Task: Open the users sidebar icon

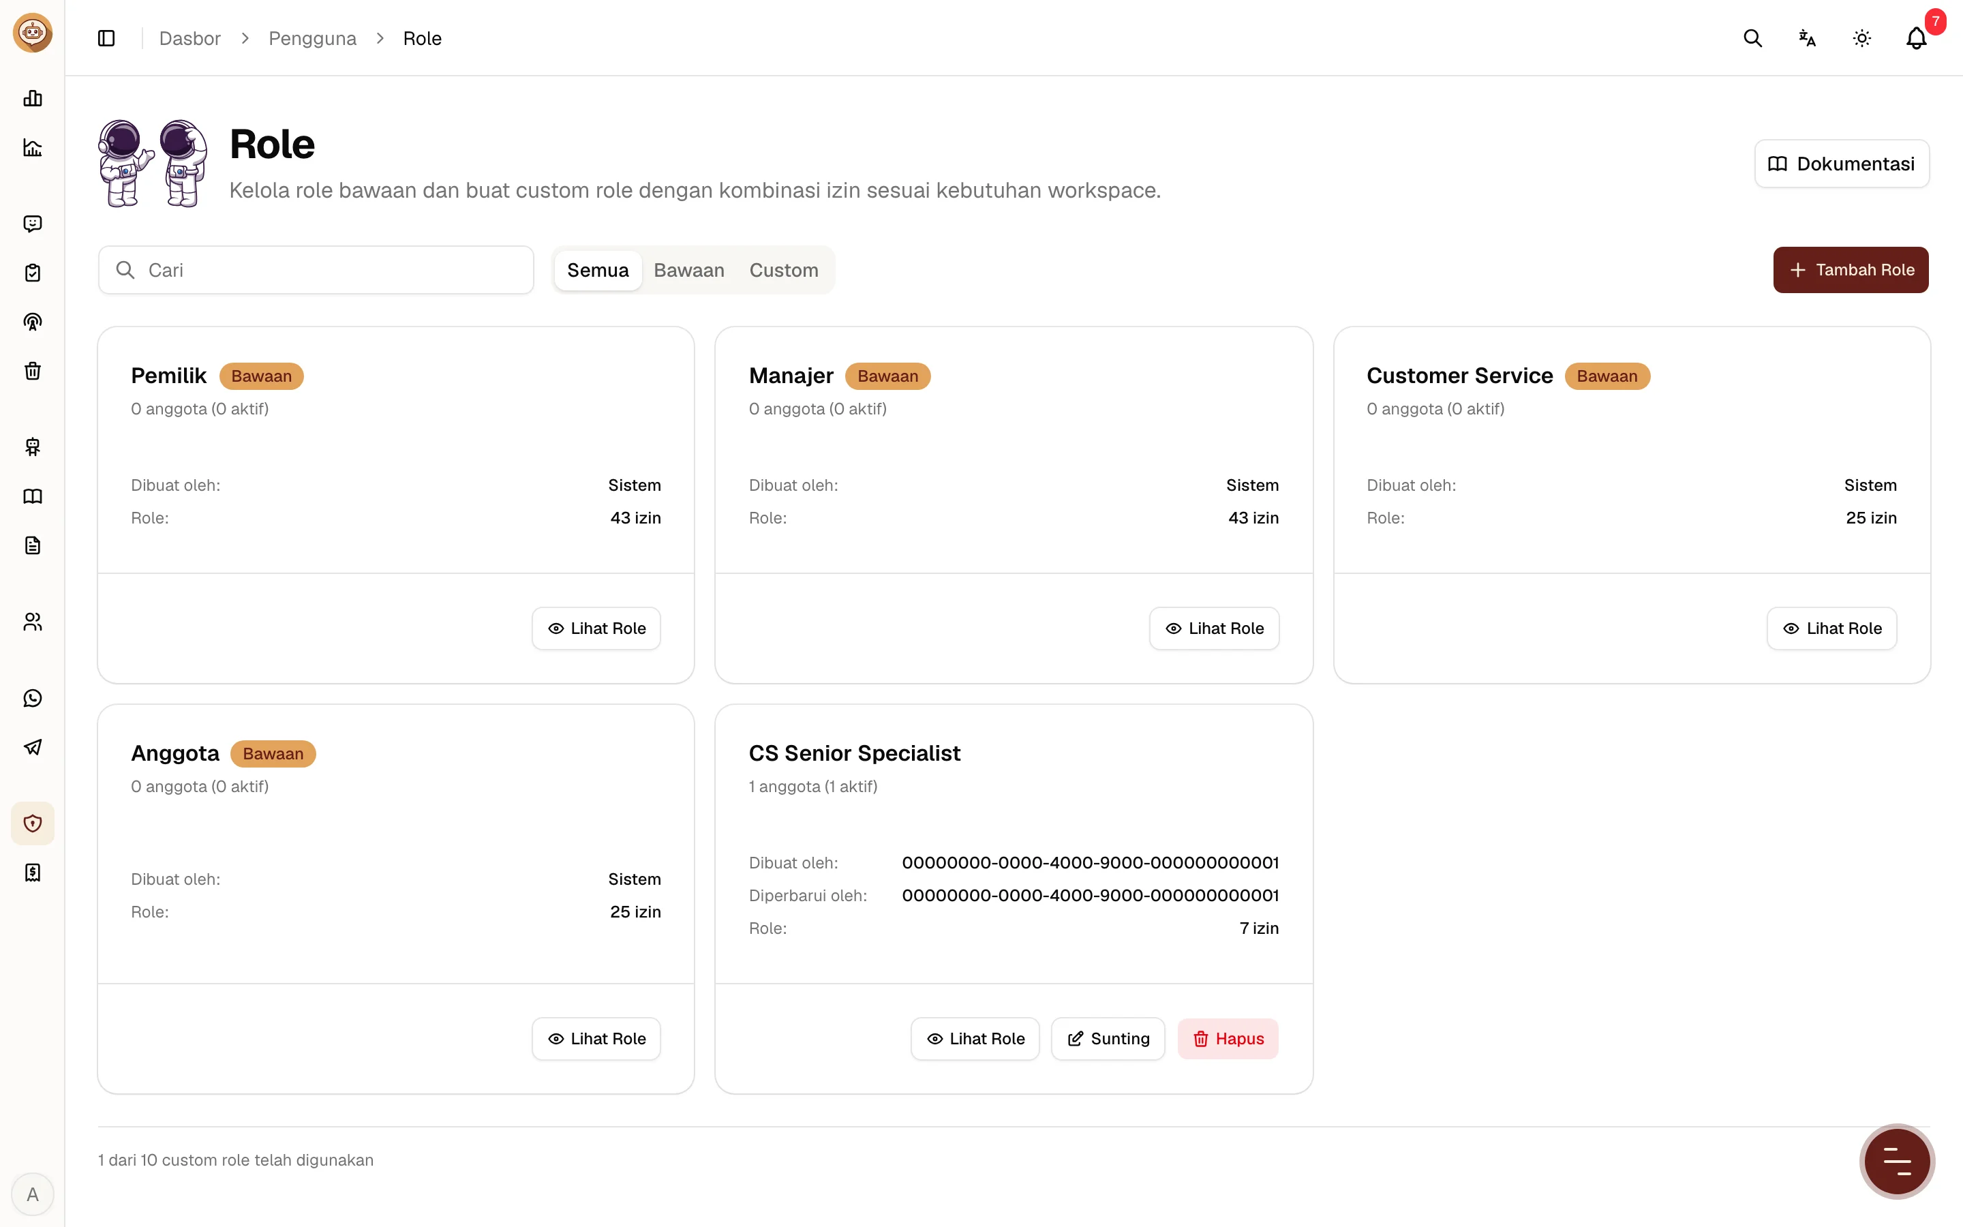Action: coord(33,622)
